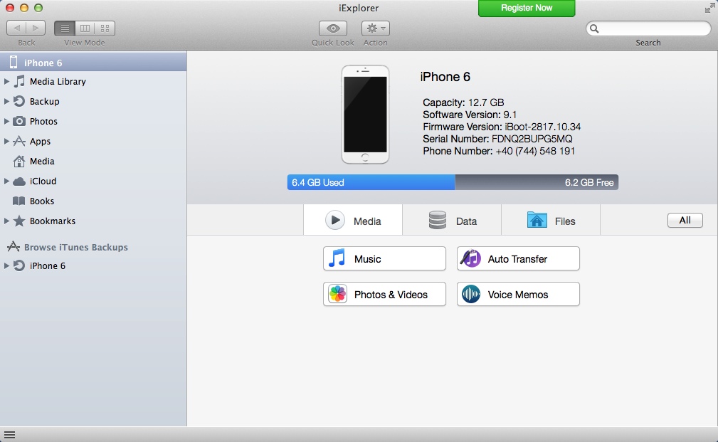This screenshot has width=718, height=442.
Task: Switch to column view mode
Action: coord(85,28)
